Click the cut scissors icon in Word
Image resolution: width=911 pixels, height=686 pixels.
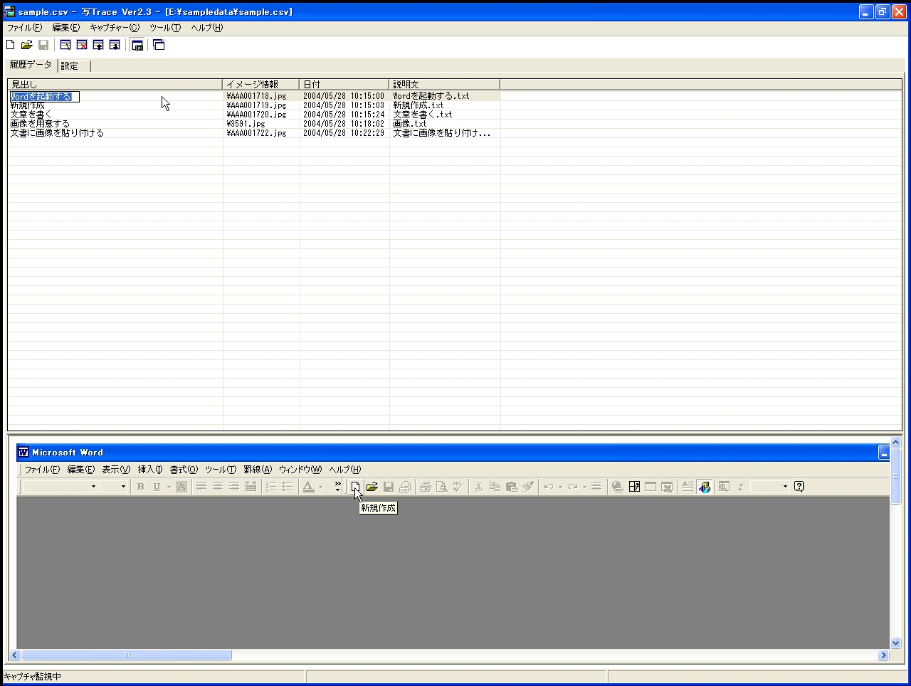[x=478, y=487]
